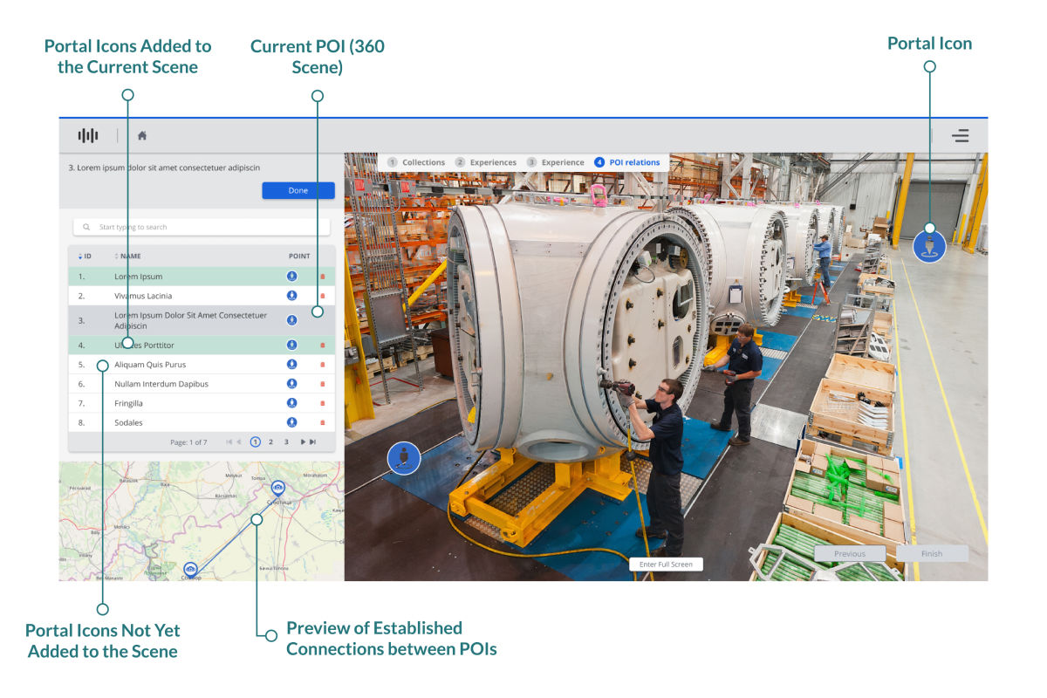Click the Lorem Ipsum name in row 1
The image size is (1047, 698).
click(x=139, y=277)
